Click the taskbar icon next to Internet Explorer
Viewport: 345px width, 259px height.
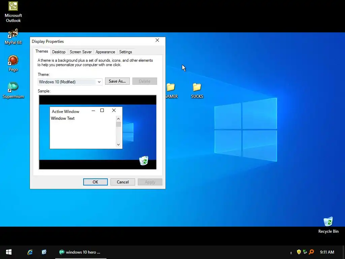44,252
